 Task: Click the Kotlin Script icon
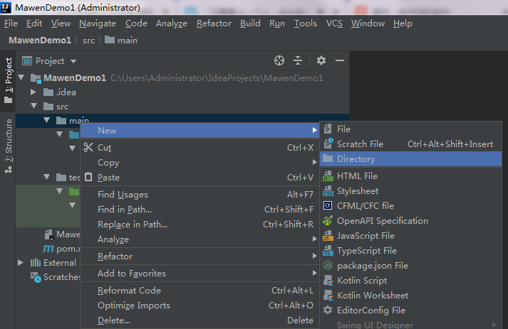328,281
